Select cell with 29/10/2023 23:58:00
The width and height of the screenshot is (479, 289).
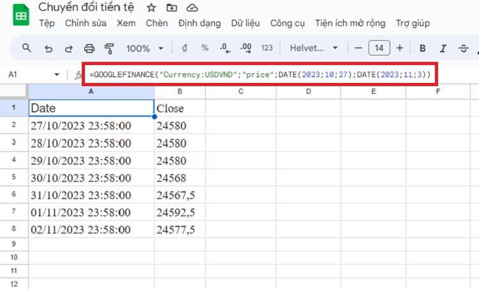tap(91, 160)
